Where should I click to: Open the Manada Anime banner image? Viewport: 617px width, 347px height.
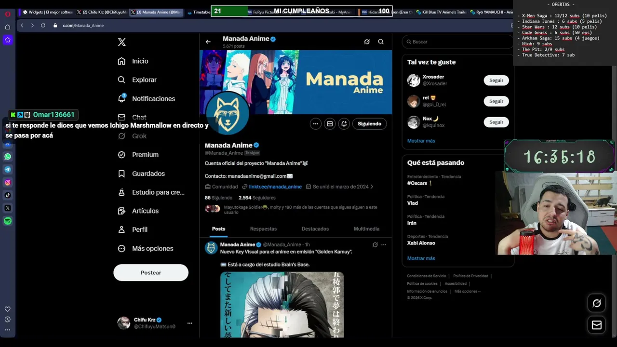click(x=296, y=82)
